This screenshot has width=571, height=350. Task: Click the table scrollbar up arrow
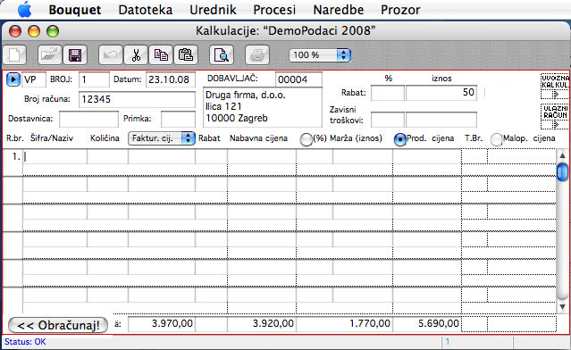click(x=563, y=155)
